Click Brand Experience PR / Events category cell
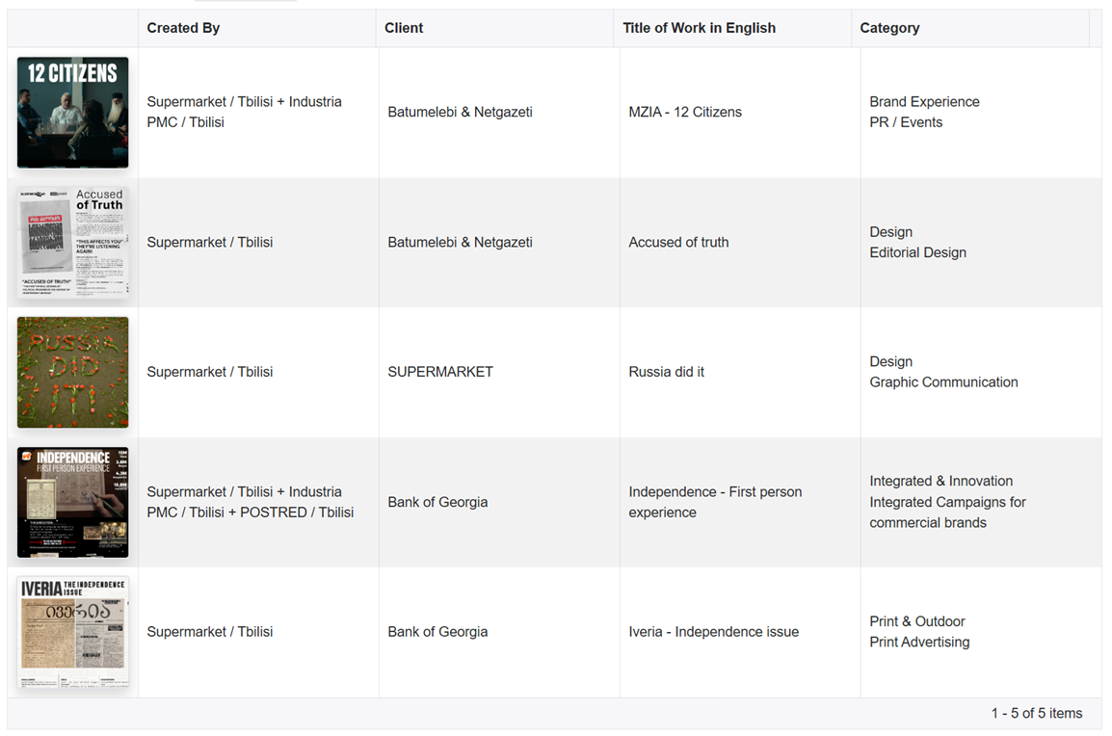The height and width of the screenshot is (736, 1112). [x=924, y=112]
